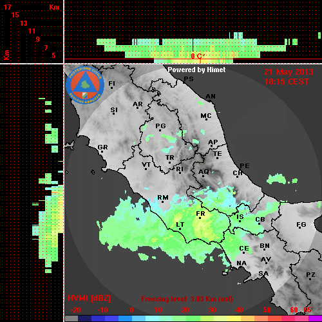322x322 pixels.
Task: Click the PZ city label
Action: (310, 274)
